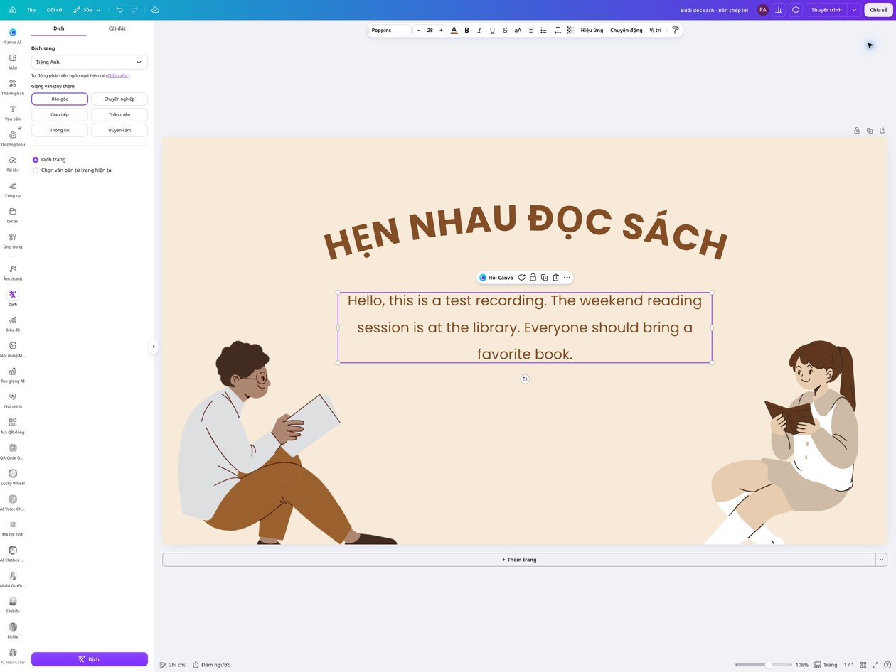Expand the add-page options chevron

[x=881, y=560]
